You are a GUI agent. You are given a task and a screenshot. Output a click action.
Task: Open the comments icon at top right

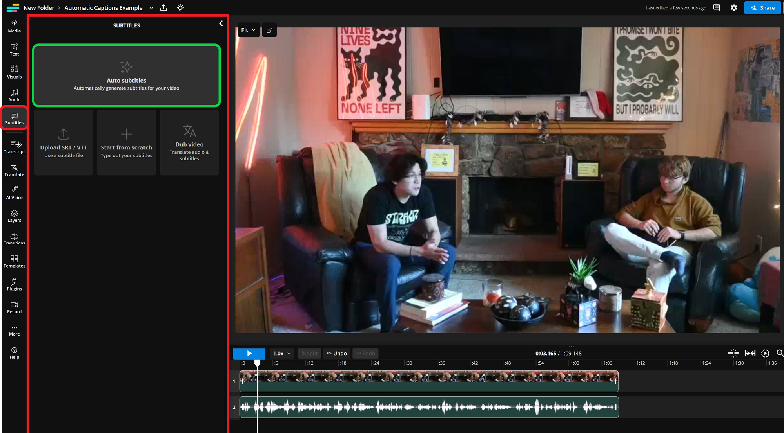click(x=716, y=8)
